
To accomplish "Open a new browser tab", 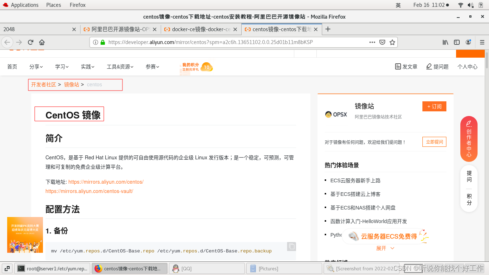I will (328, 29).
